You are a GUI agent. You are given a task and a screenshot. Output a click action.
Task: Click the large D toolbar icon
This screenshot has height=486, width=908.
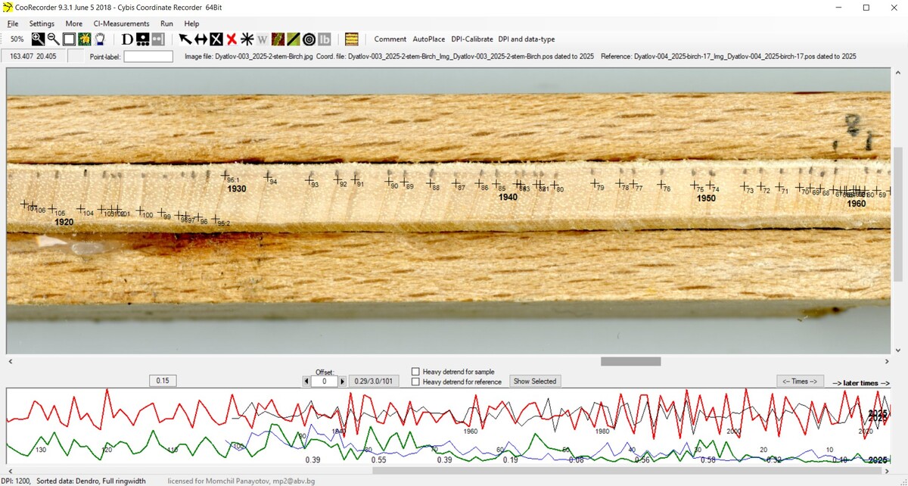127,39
